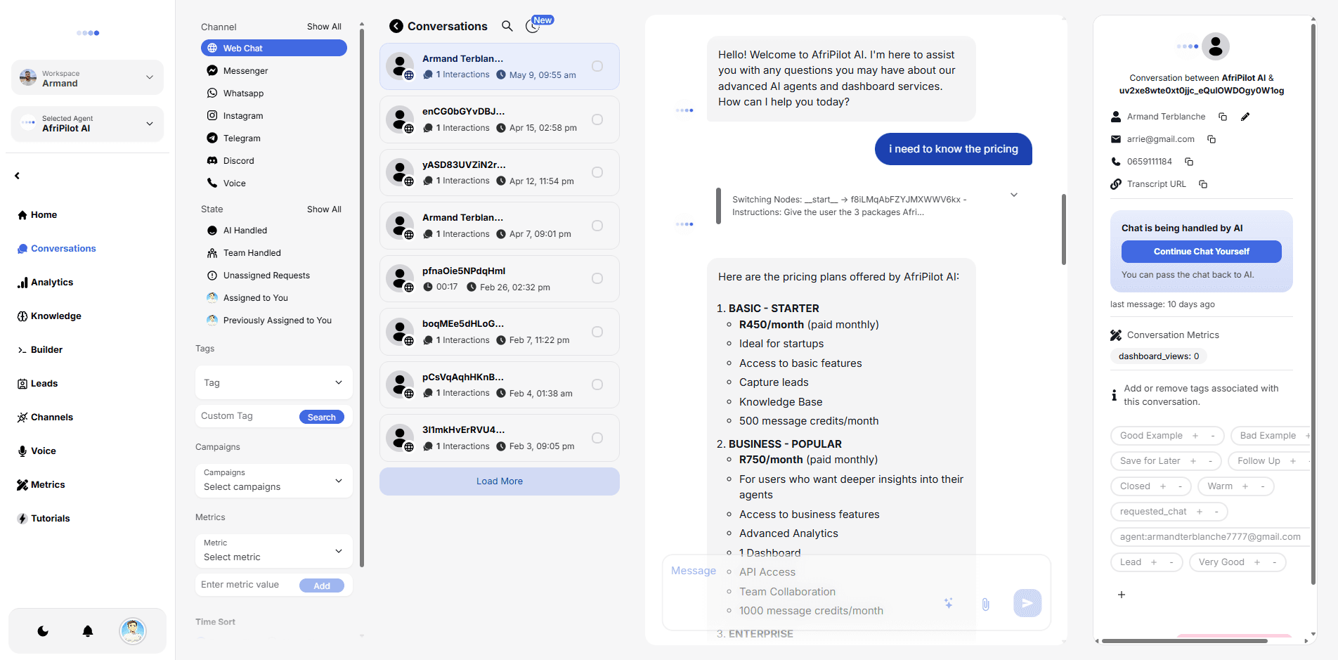Screen dimensions: 1338x660
Task: Open Analytics in sidebar
Action: (x=45, y=283)
